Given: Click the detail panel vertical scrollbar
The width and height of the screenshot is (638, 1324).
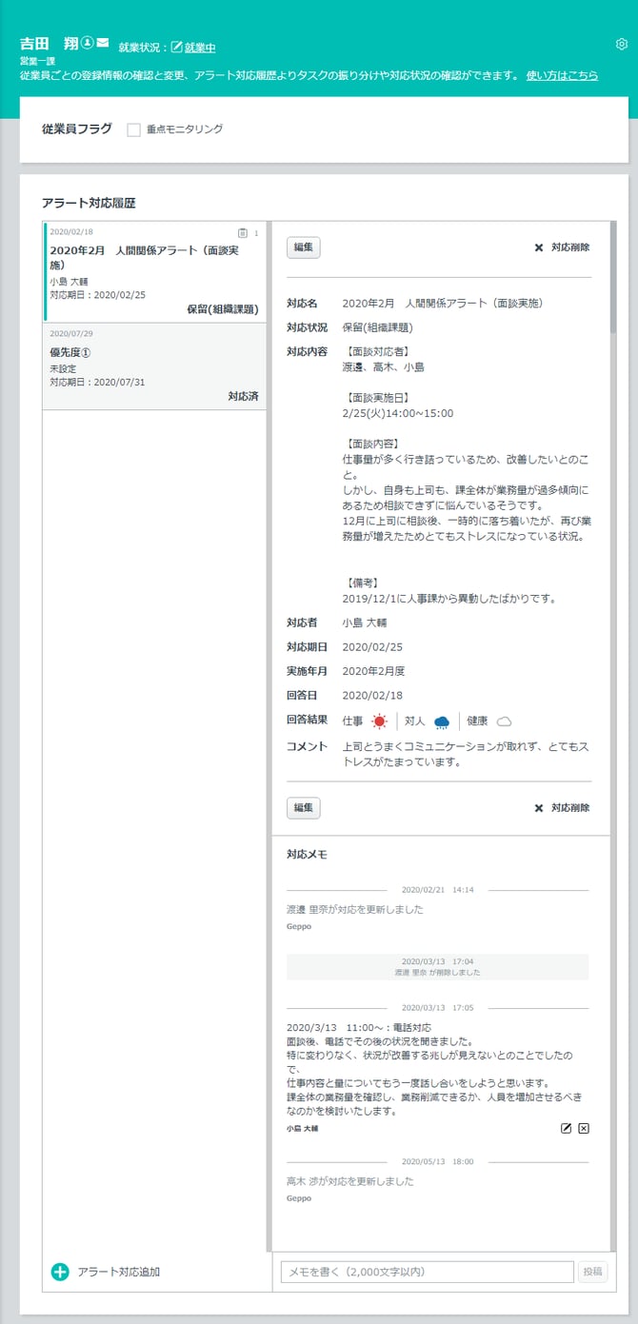Looking at the screenshot, I should tap(613, 276).
